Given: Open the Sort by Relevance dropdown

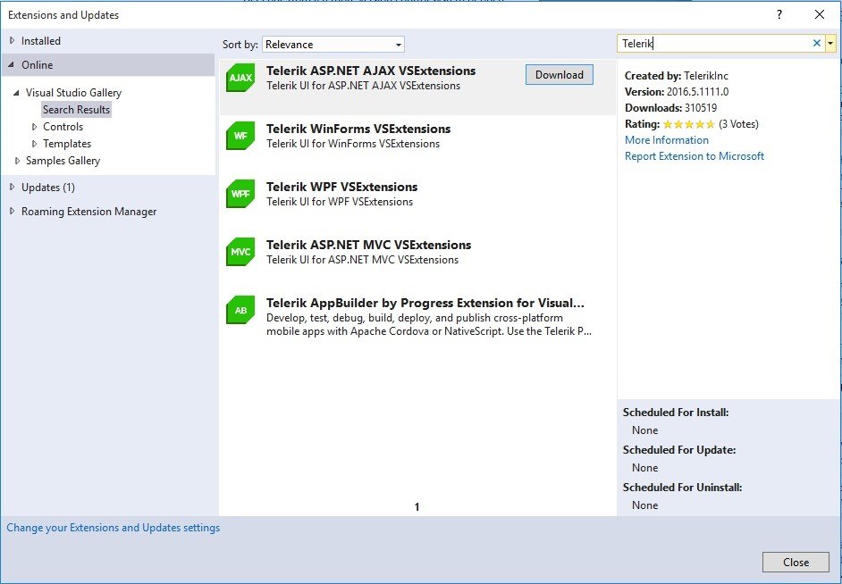Looking at the screenshot, I should coord(333,45).
